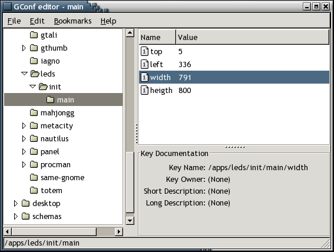Click the mahjongg folder icon

(34, 112)
